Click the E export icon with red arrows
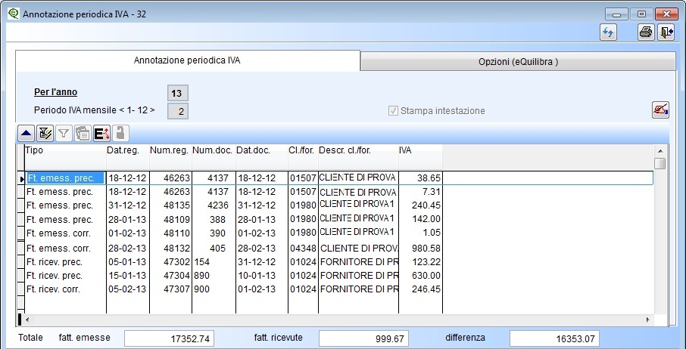This screenshot has width=686, height=349. point(101,134)
